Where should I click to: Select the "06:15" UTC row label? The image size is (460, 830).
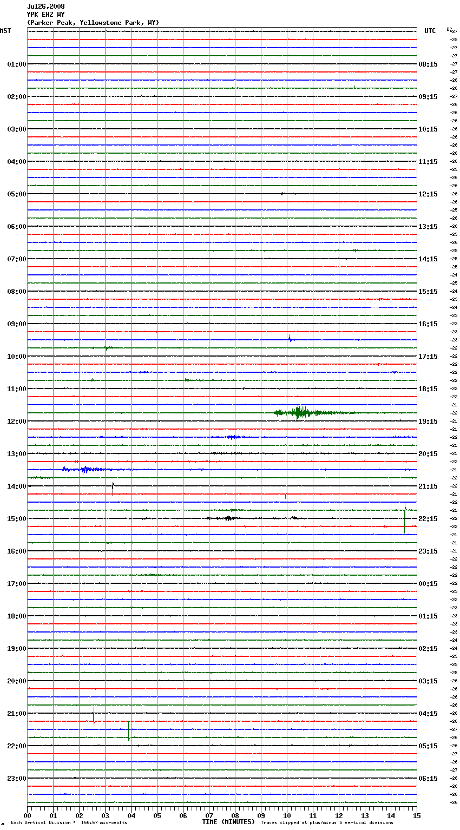pyautogui.click(x=428, y=779)
